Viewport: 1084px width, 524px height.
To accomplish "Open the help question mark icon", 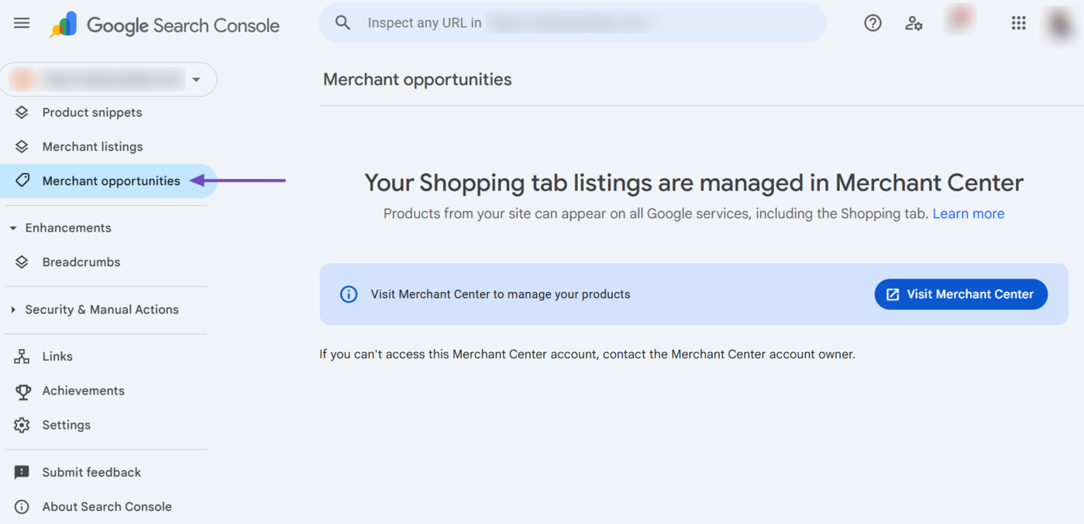I will click(x=872, y=22).
